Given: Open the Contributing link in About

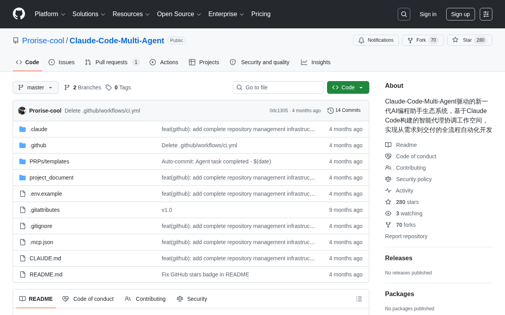Looking at the screenshot, I should pyautogui.click(x=411, y=168).
